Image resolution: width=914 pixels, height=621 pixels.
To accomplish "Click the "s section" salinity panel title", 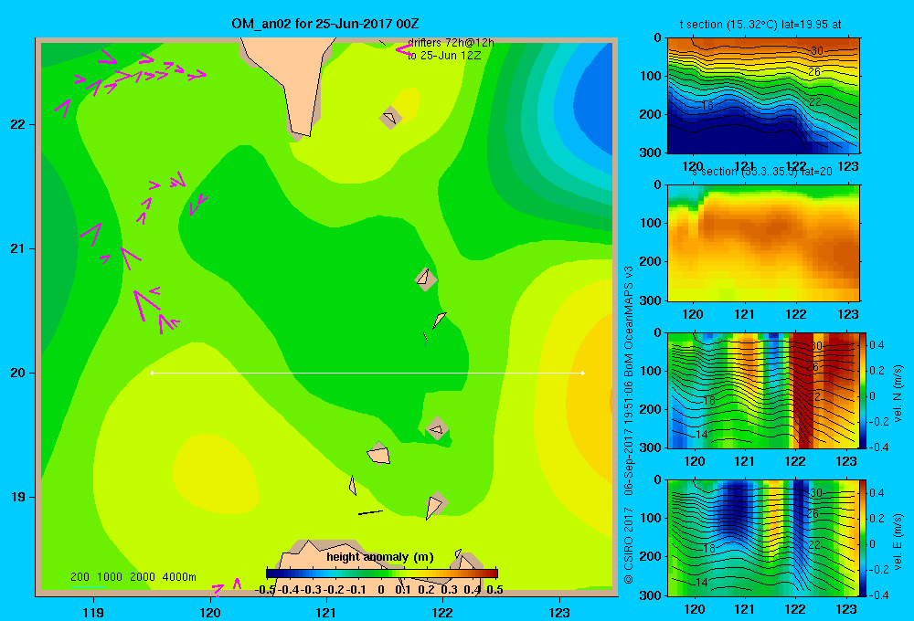I will 762,172.
